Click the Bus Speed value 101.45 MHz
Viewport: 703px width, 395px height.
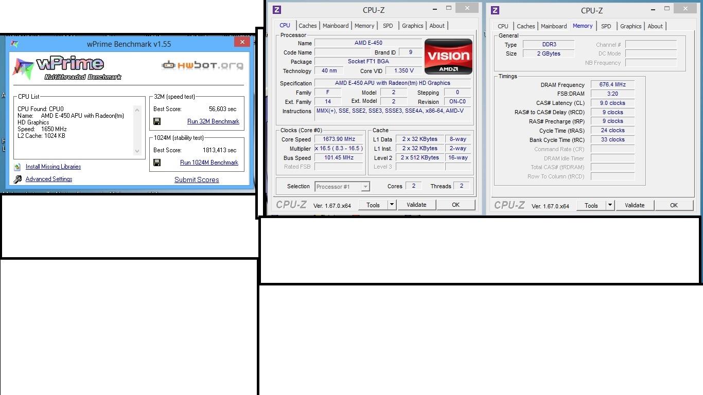(339, 157)
